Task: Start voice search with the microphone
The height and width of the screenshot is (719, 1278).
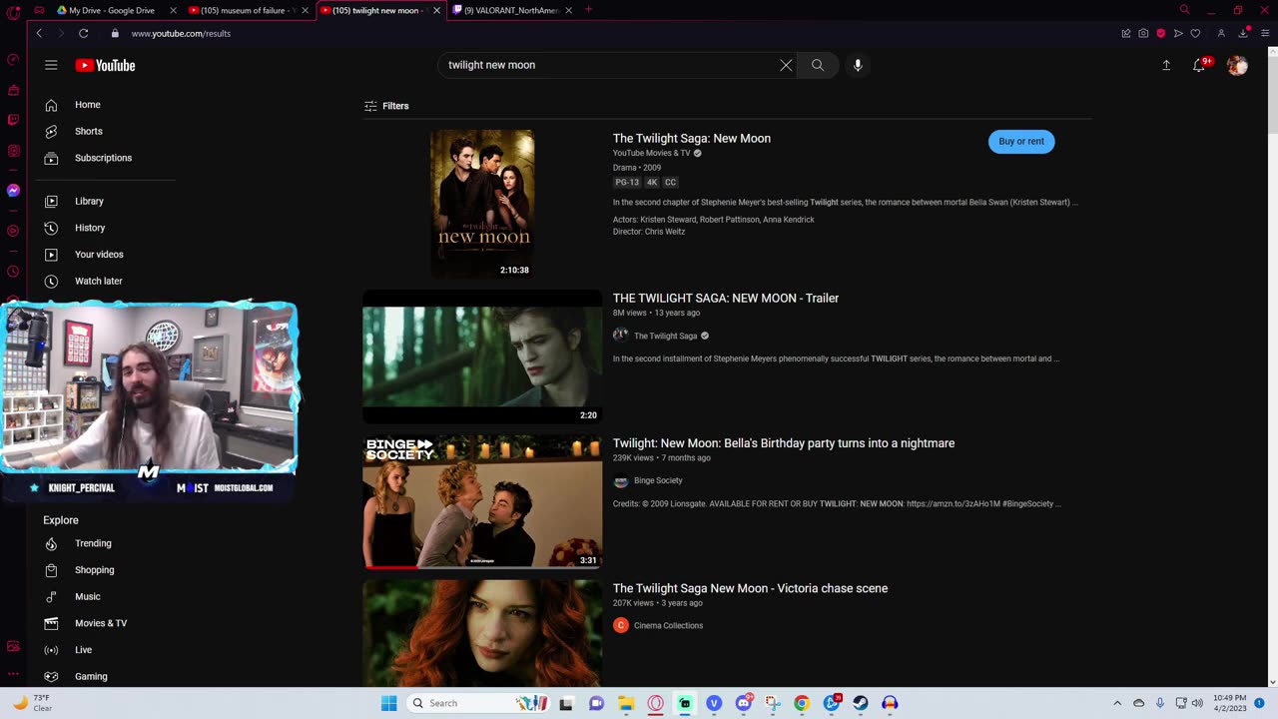Action: [858, 65]
